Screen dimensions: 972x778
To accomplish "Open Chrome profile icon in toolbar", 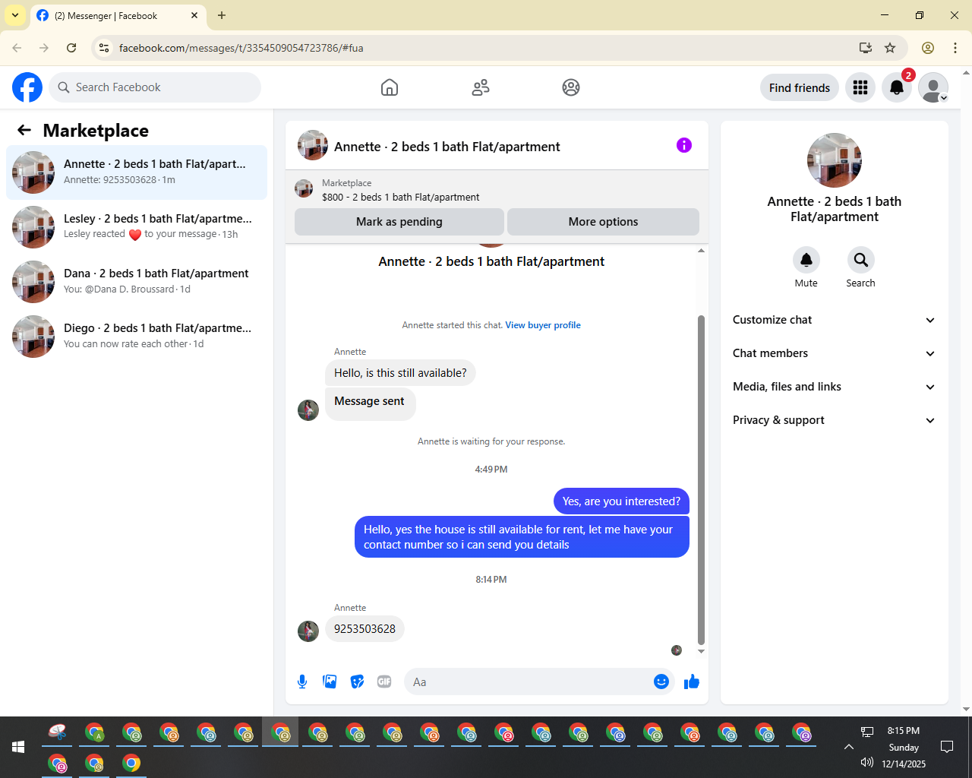I will pyautogui.click(x=928, y=48).
